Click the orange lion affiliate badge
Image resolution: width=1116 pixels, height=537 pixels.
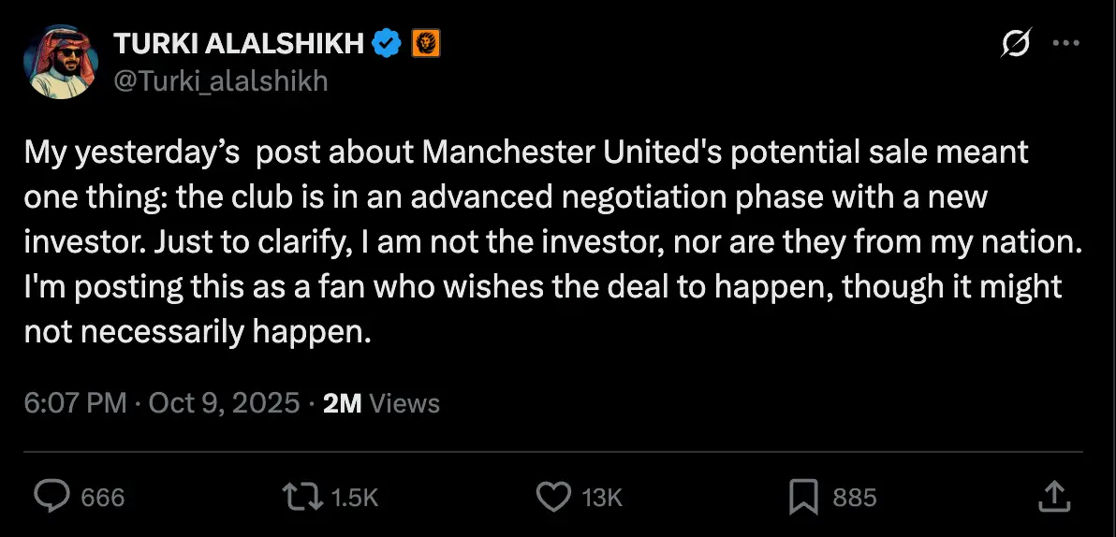pos(426,43)
